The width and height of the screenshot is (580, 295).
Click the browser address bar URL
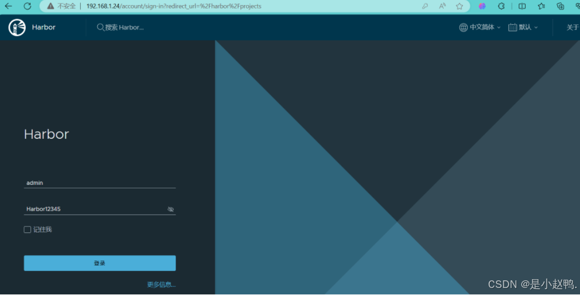[174, 6]
